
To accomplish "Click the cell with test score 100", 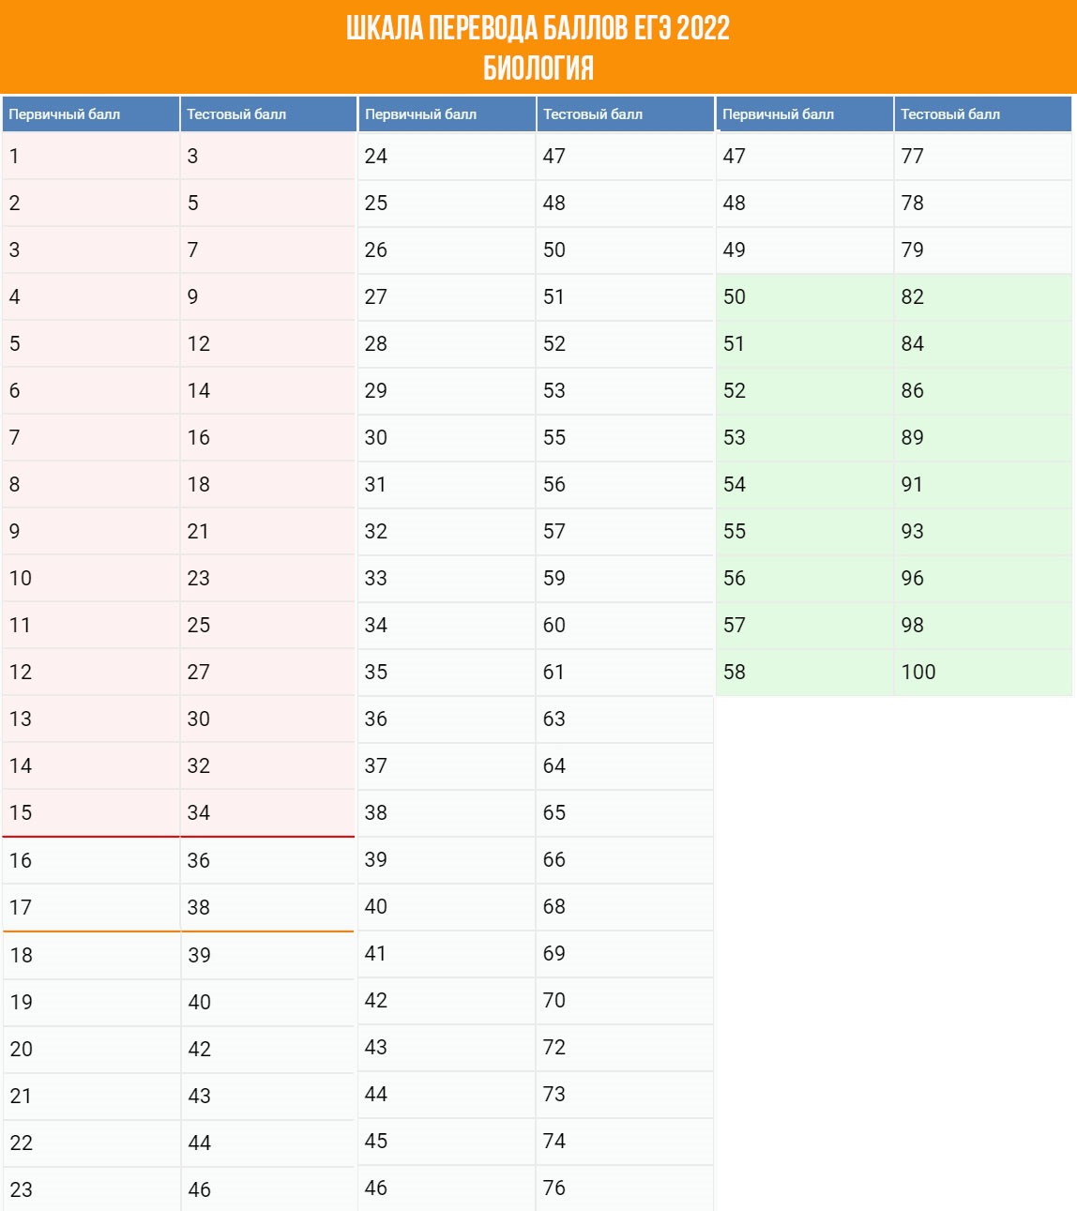I will [x=982, y=672].
